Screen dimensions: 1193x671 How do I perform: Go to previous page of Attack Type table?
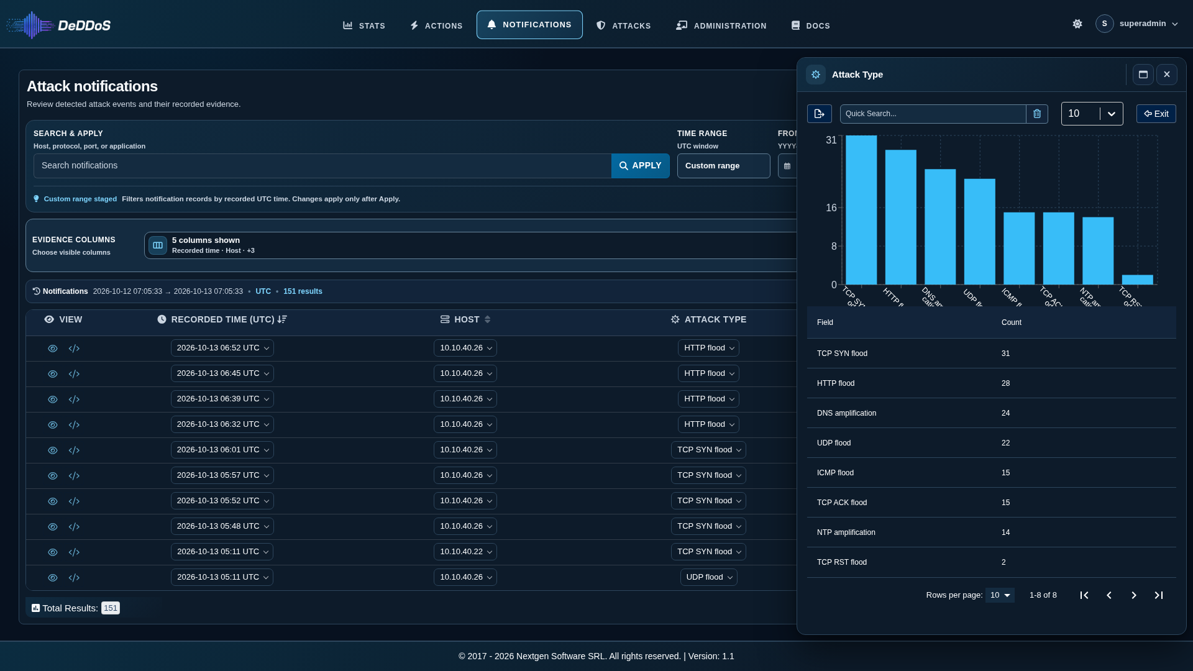[x=1109, y=595]
